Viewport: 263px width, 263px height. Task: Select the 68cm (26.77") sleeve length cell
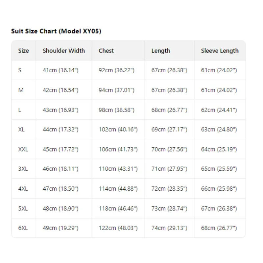click(219, 228)
